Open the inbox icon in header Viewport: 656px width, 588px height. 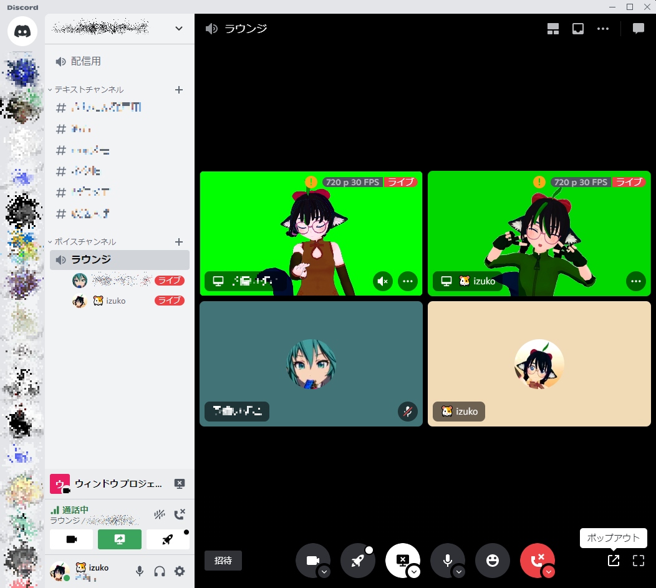click(x=578, y=29)
